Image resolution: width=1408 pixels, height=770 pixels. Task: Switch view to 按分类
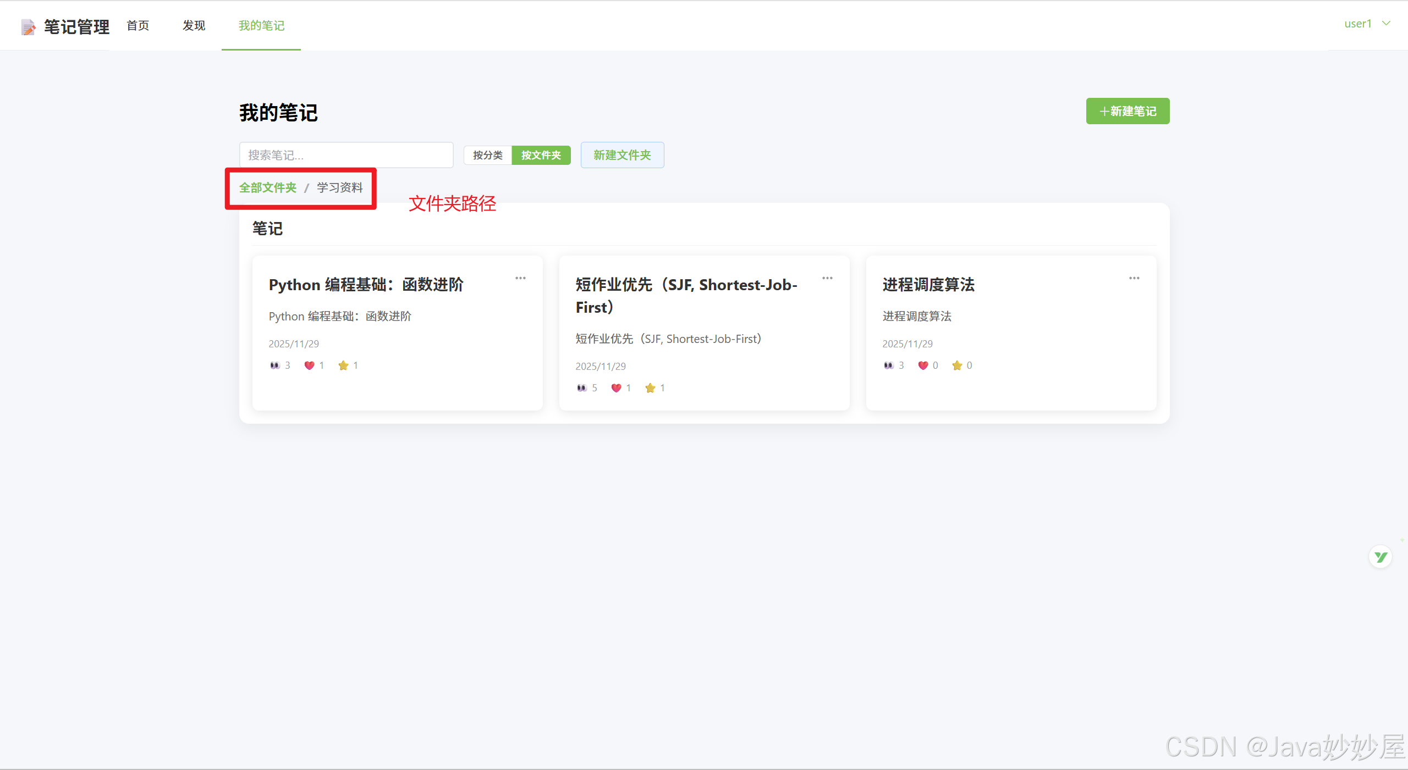[488, 155]
